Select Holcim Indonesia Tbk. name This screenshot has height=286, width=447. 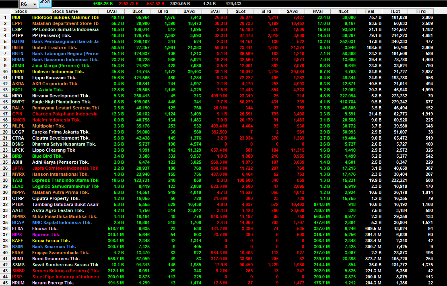pos(56,120)
